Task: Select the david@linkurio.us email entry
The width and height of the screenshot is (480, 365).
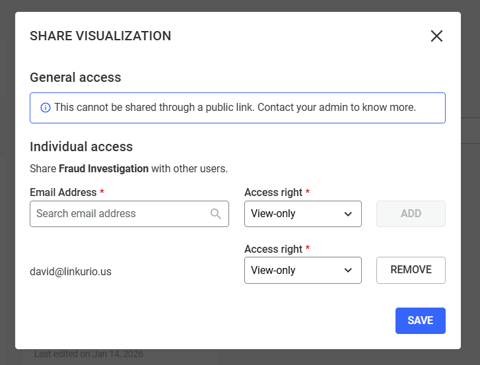Action: pyautogui.click(x=71, y=271)
